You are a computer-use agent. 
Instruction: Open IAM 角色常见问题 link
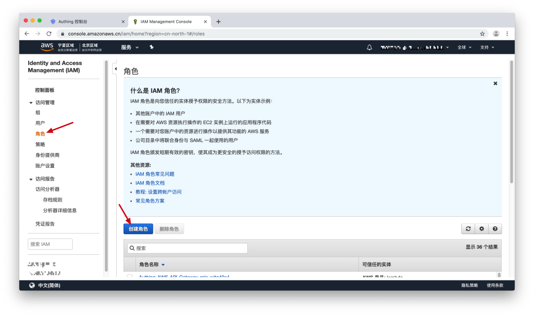[x=155, y=174]
